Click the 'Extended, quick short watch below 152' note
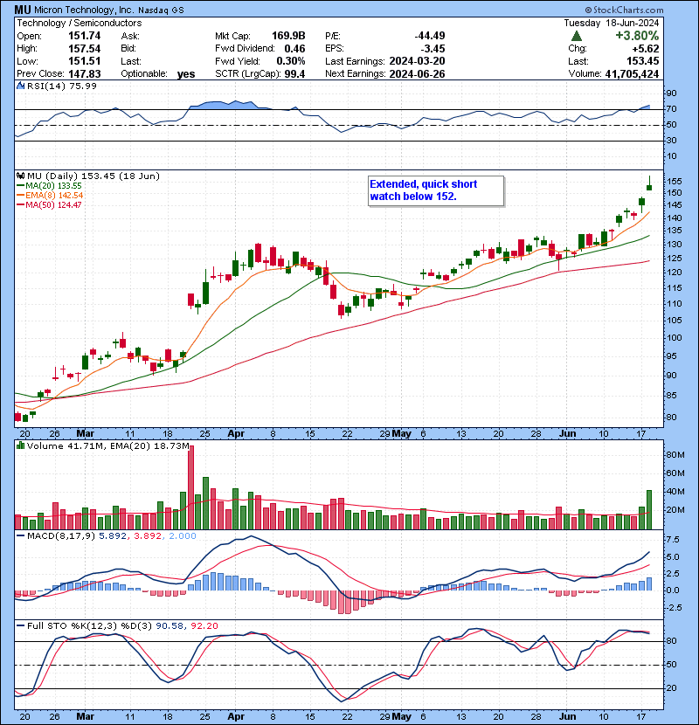The image size is (699, 725). tap(436, 190)
